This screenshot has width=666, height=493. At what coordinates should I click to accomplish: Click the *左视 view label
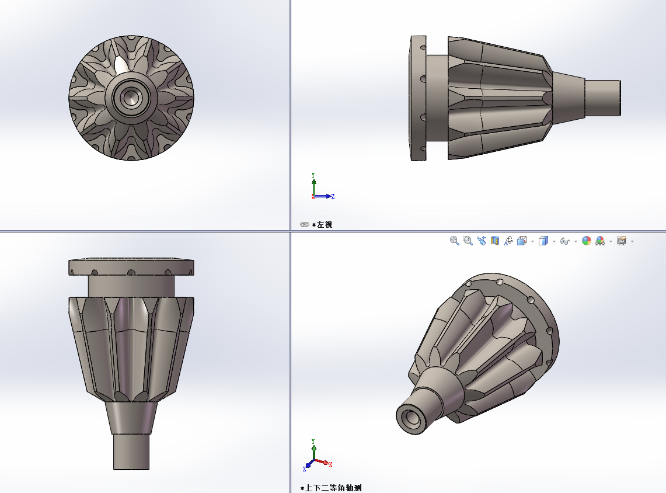tap(322, 224)
